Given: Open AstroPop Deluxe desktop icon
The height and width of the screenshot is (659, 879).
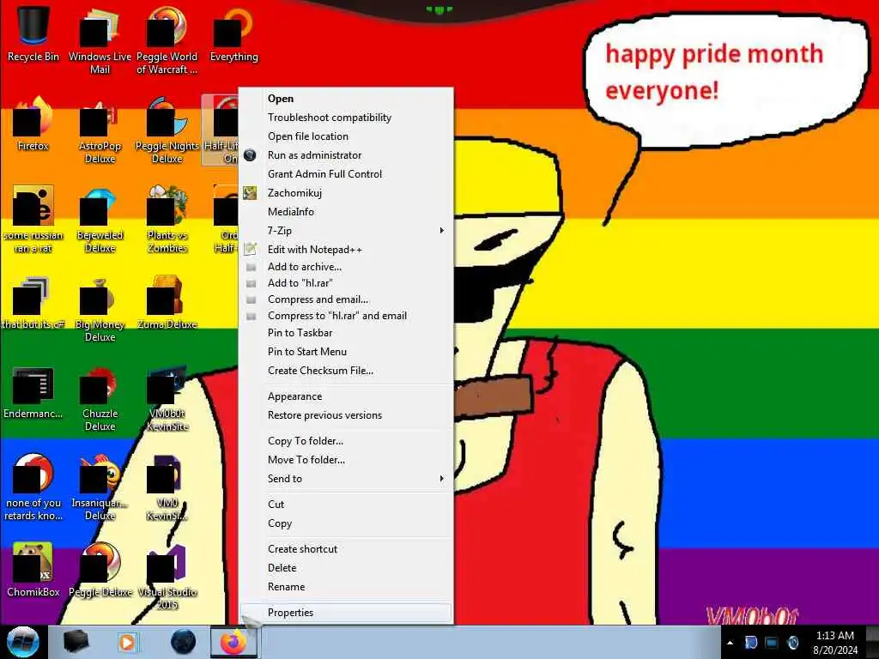Looking at the screenshot, I should (x=100, y=130).
